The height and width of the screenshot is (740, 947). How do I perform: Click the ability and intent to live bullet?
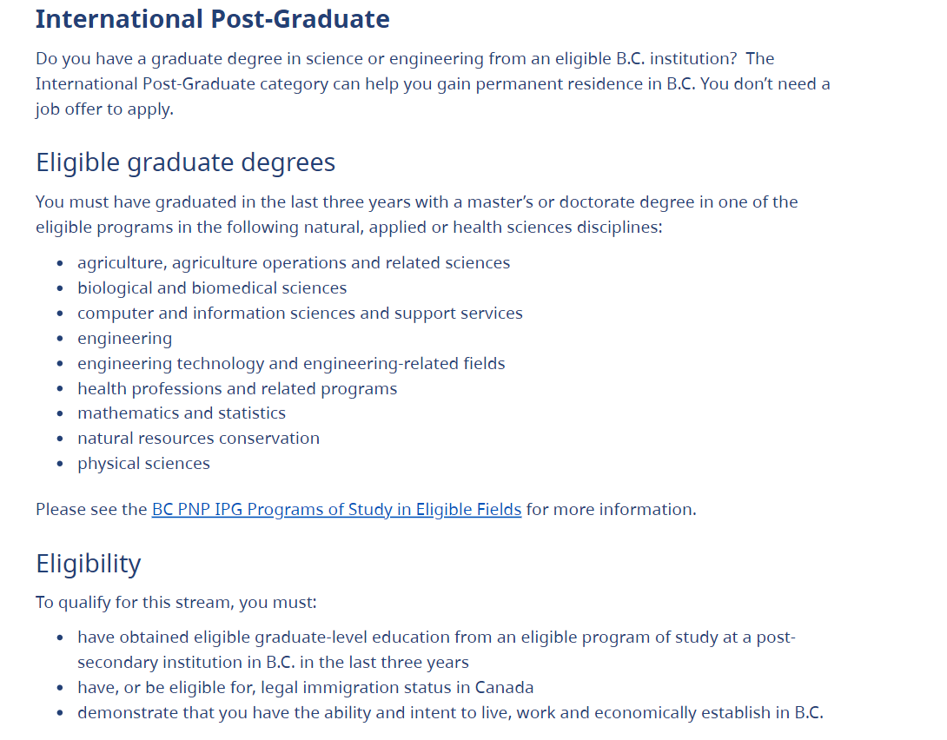click(451, 713)
